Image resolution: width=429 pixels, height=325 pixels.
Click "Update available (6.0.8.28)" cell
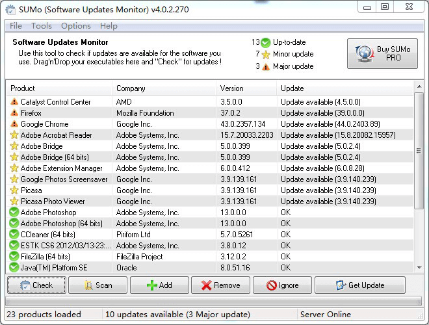322,168
